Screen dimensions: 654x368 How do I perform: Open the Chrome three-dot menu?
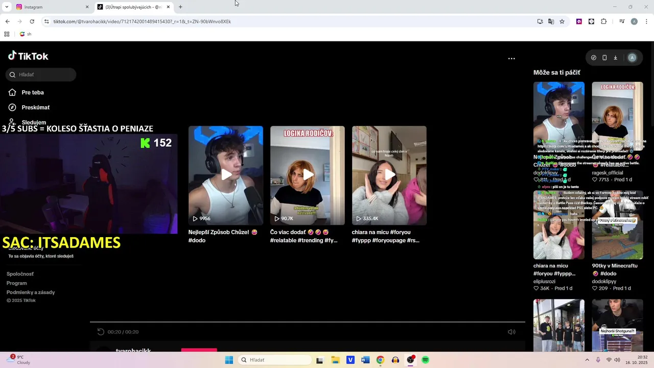coord(646,21)
